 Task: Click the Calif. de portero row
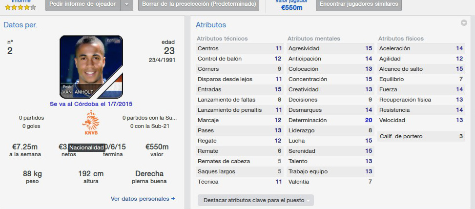tap(421, 136)
